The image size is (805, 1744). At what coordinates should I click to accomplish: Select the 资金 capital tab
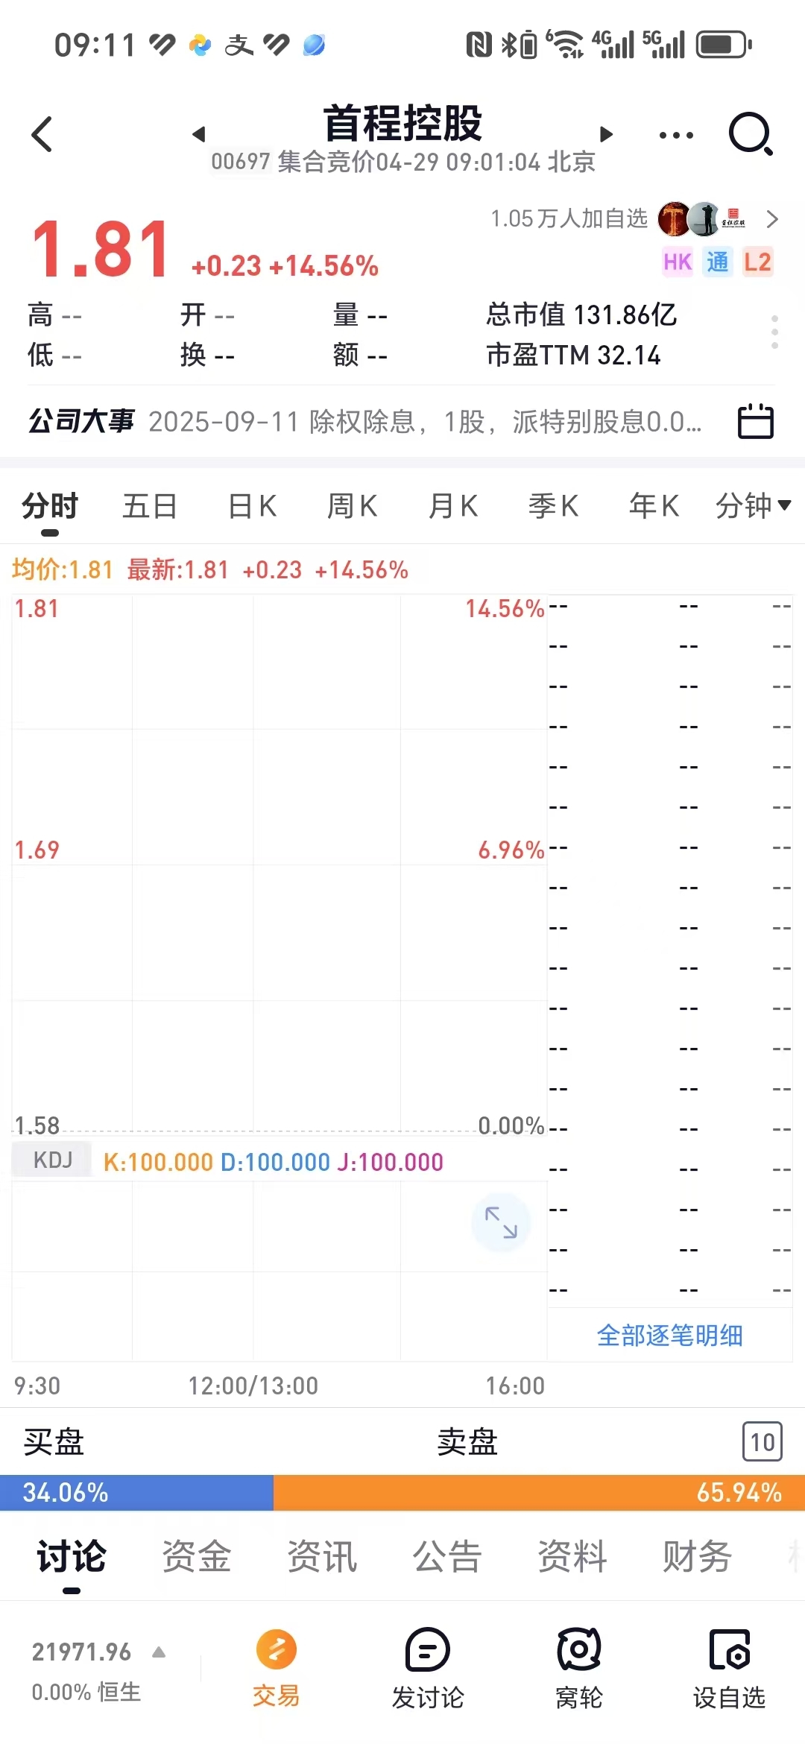(197, 1556)
